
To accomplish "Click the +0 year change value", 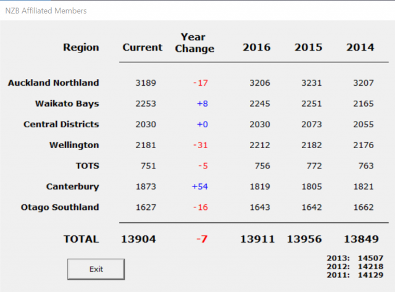I will pos(202,124).
